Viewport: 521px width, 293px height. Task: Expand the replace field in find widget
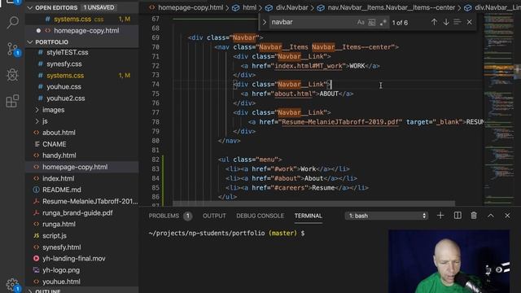pos(264,22)
